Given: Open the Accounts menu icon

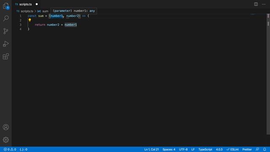Looking at the screenshot, I should [6, 127].
